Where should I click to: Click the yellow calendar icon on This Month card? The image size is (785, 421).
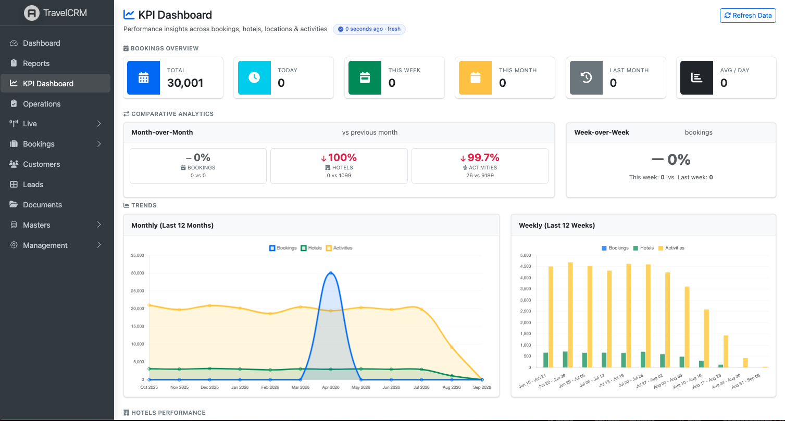[475, 77]
